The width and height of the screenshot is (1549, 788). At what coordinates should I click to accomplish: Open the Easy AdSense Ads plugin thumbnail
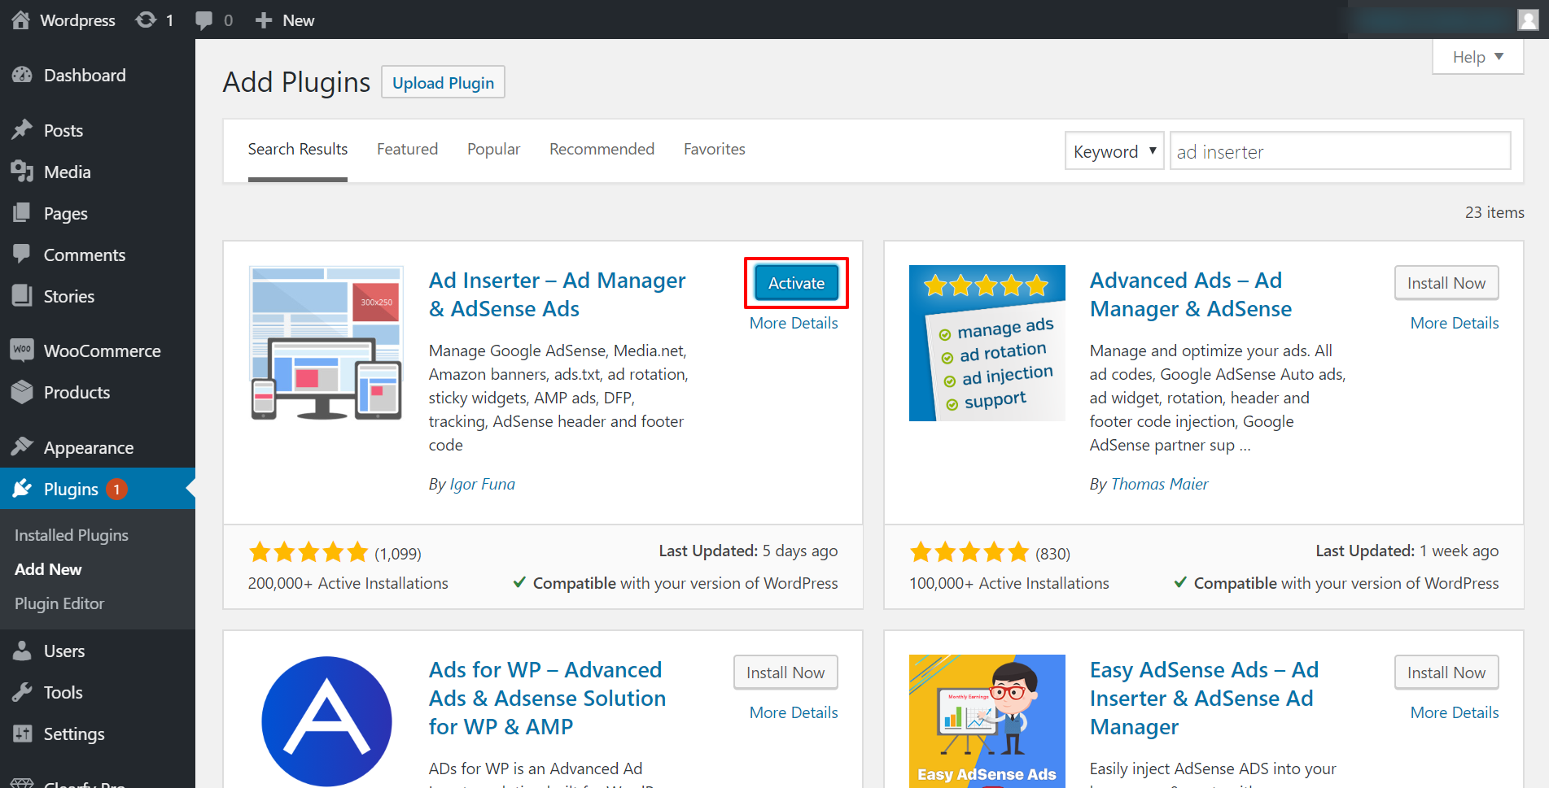pos(987,721)
